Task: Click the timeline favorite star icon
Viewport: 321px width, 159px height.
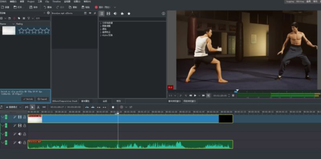Action: point(113,107)
